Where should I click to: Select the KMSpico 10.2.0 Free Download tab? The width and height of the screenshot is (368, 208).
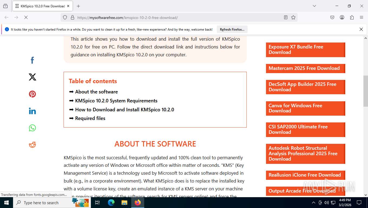click(x=42, y=6)
